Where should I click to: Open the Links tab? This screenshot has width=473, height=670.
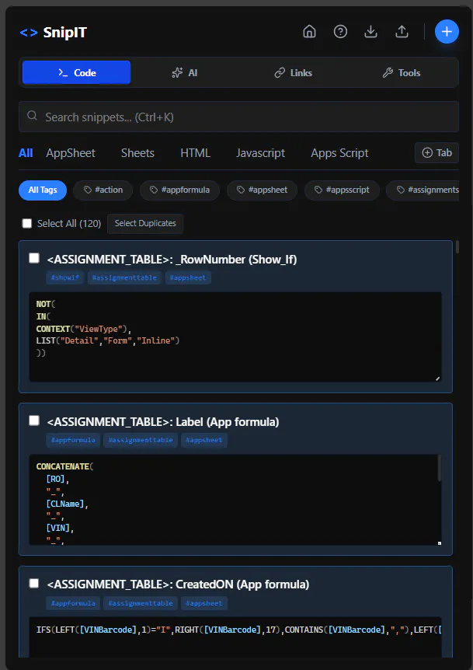tap(293, 72)
